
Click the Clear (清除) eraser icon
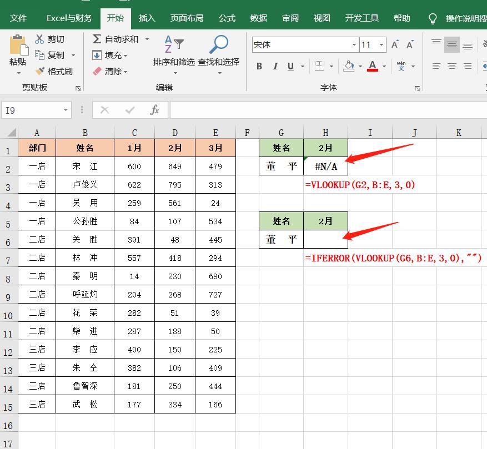pyautogui.click(x=97, y=71)
